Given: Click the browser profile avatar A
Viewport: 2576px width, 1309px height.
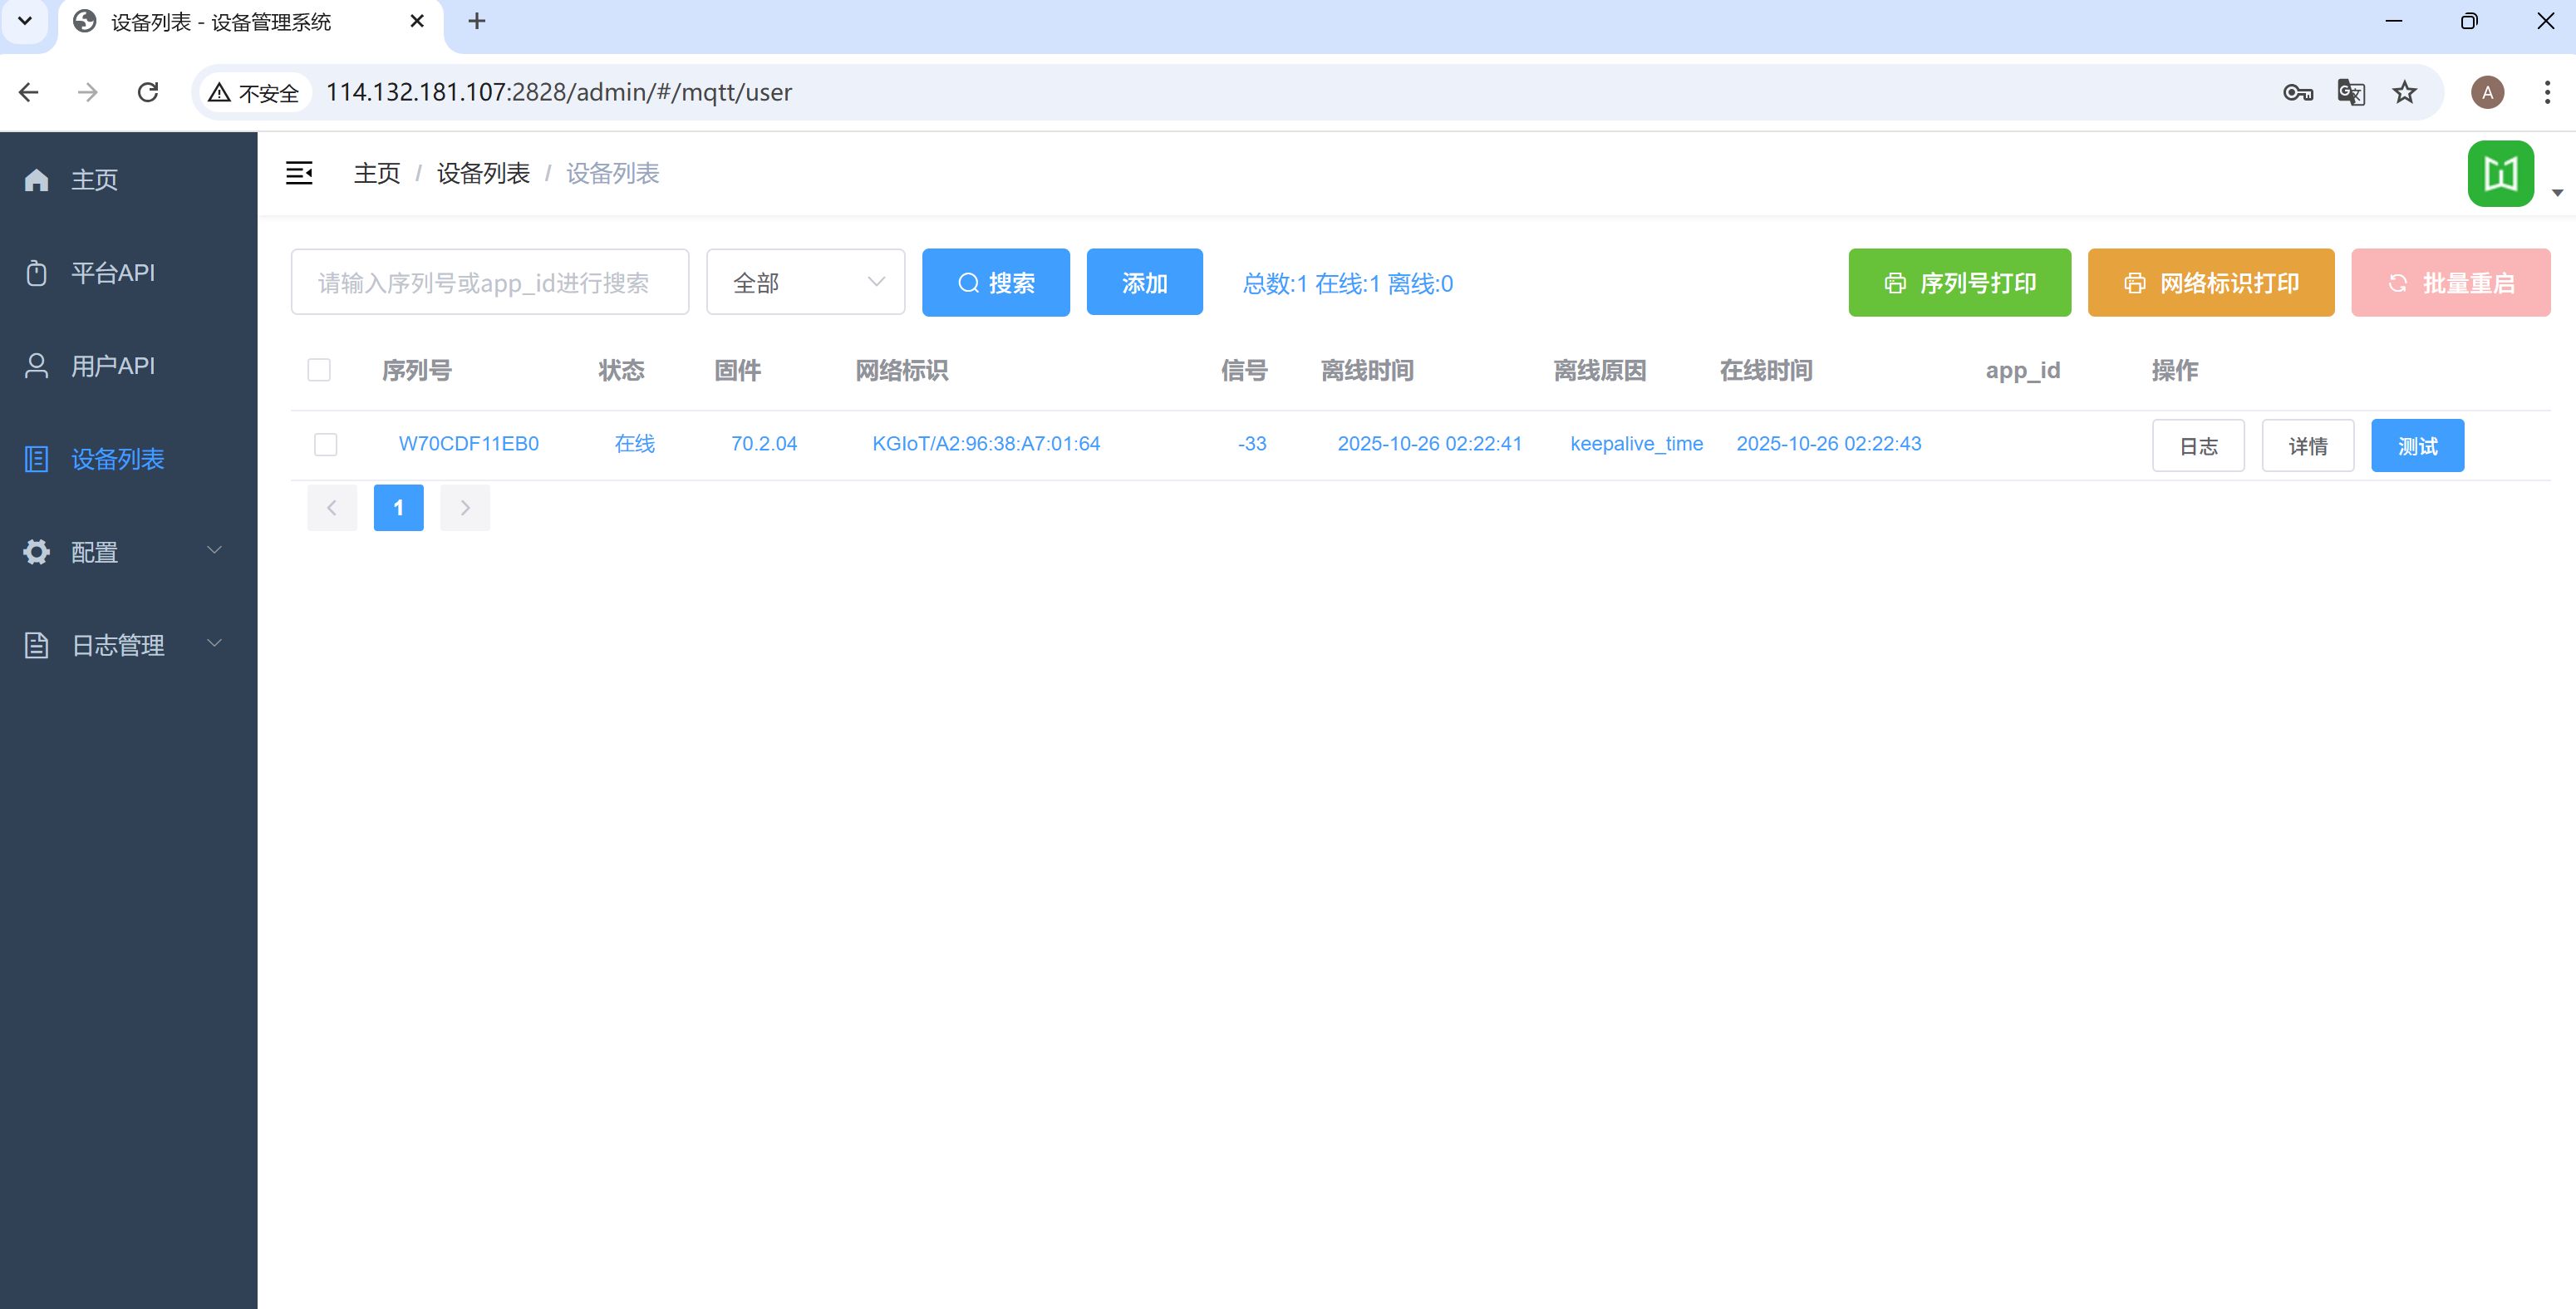Looking at the screenshot, I should [x=2487, y=92].
